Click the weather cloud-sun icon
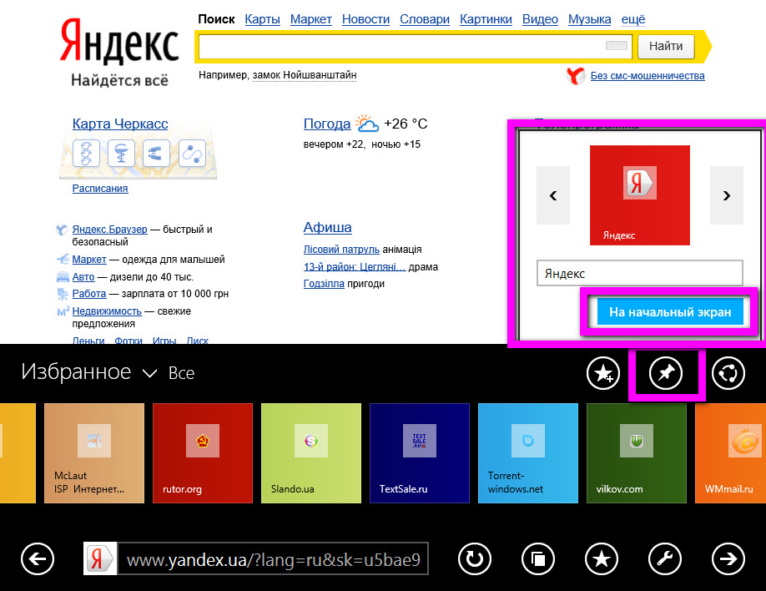Image resolution: width=766 pixels, height=591 pixels. click(x=367, y=124)
